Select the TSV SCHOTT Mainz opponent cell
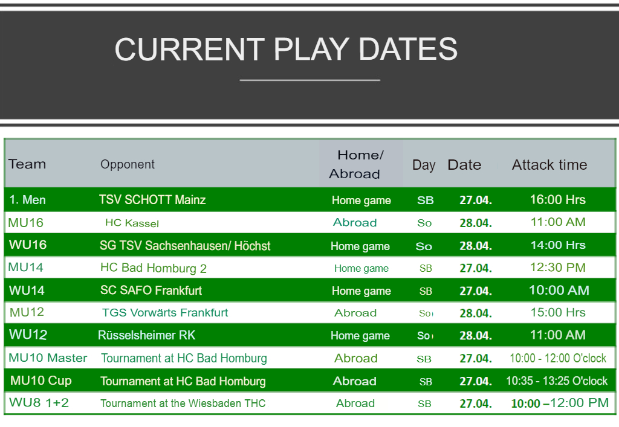Viewport: 619px width, 427px height. (152, 200)
